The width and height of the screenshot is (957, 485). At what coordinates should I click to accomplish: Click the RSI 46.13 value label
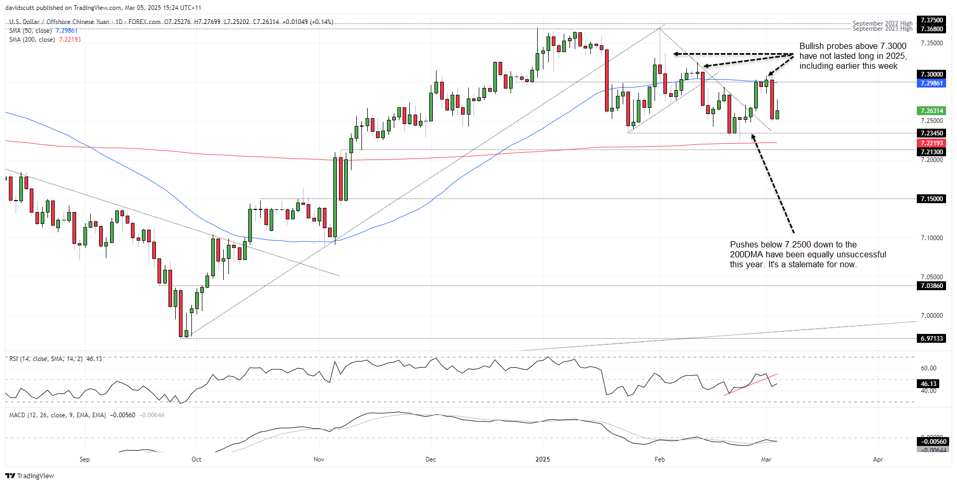tap(928, 384)
